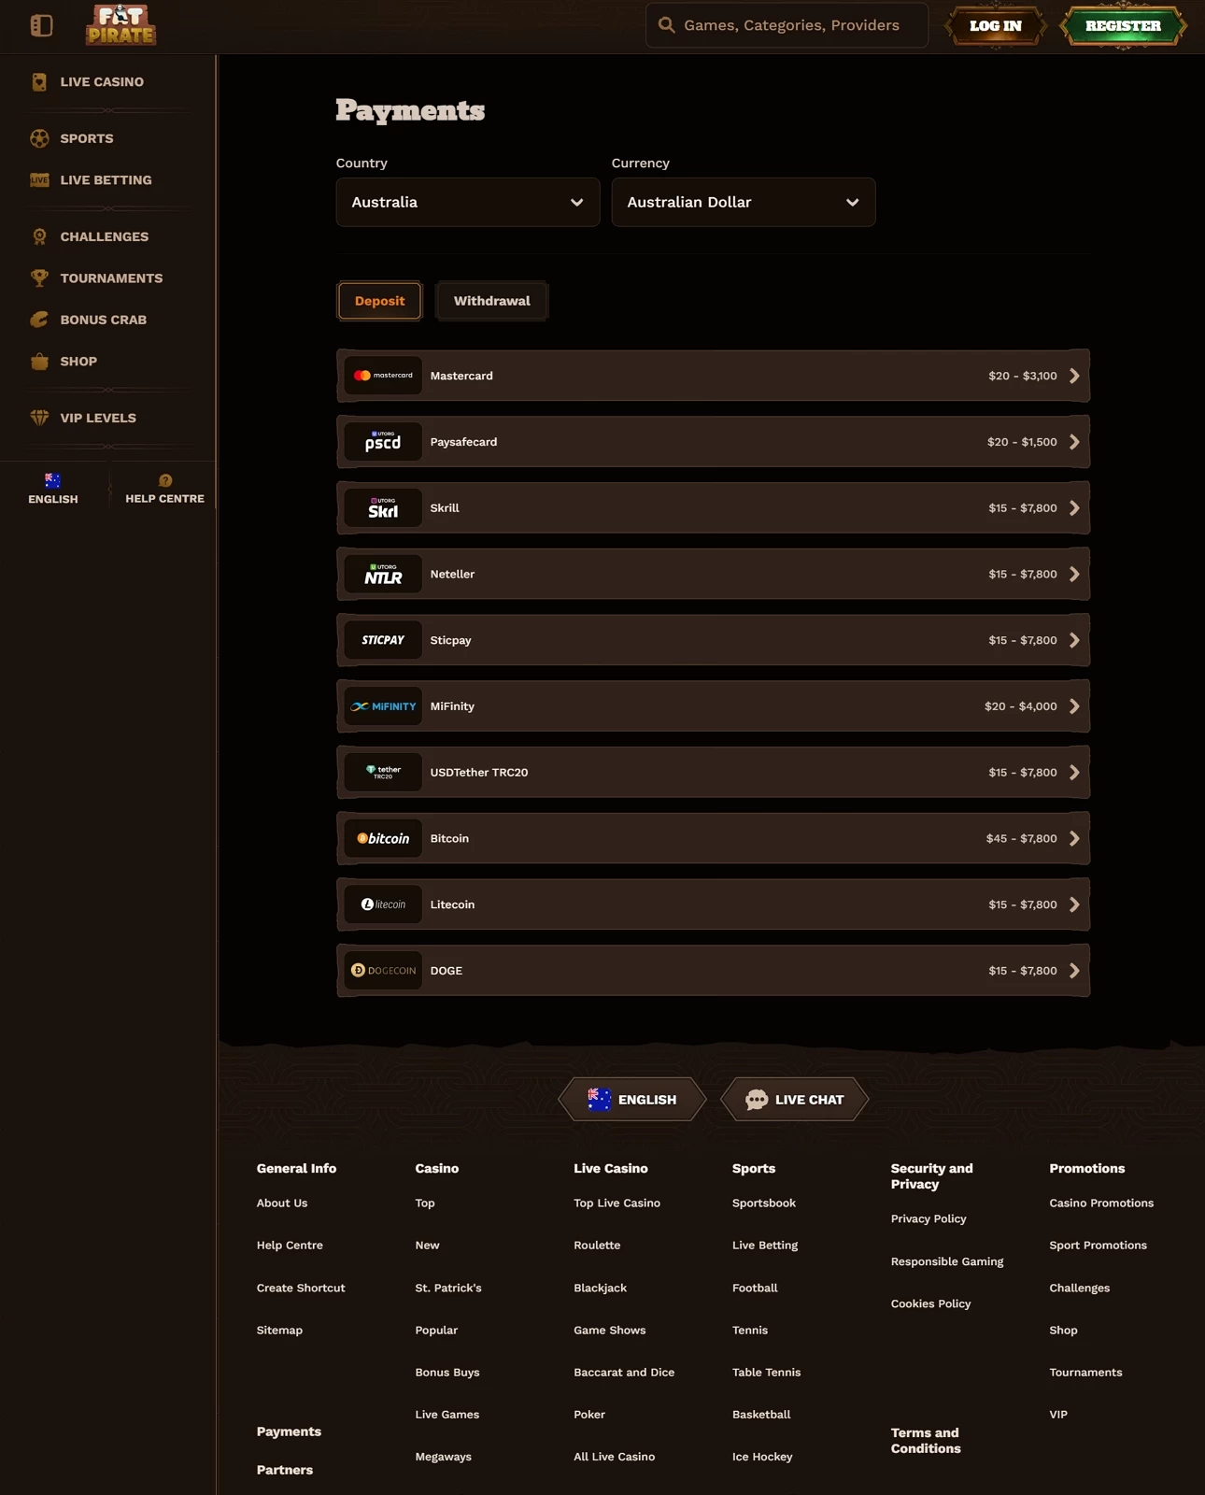Click the Tether TRC20 logo
This screenshot has width=1205, height=1495.
point(383,773)
